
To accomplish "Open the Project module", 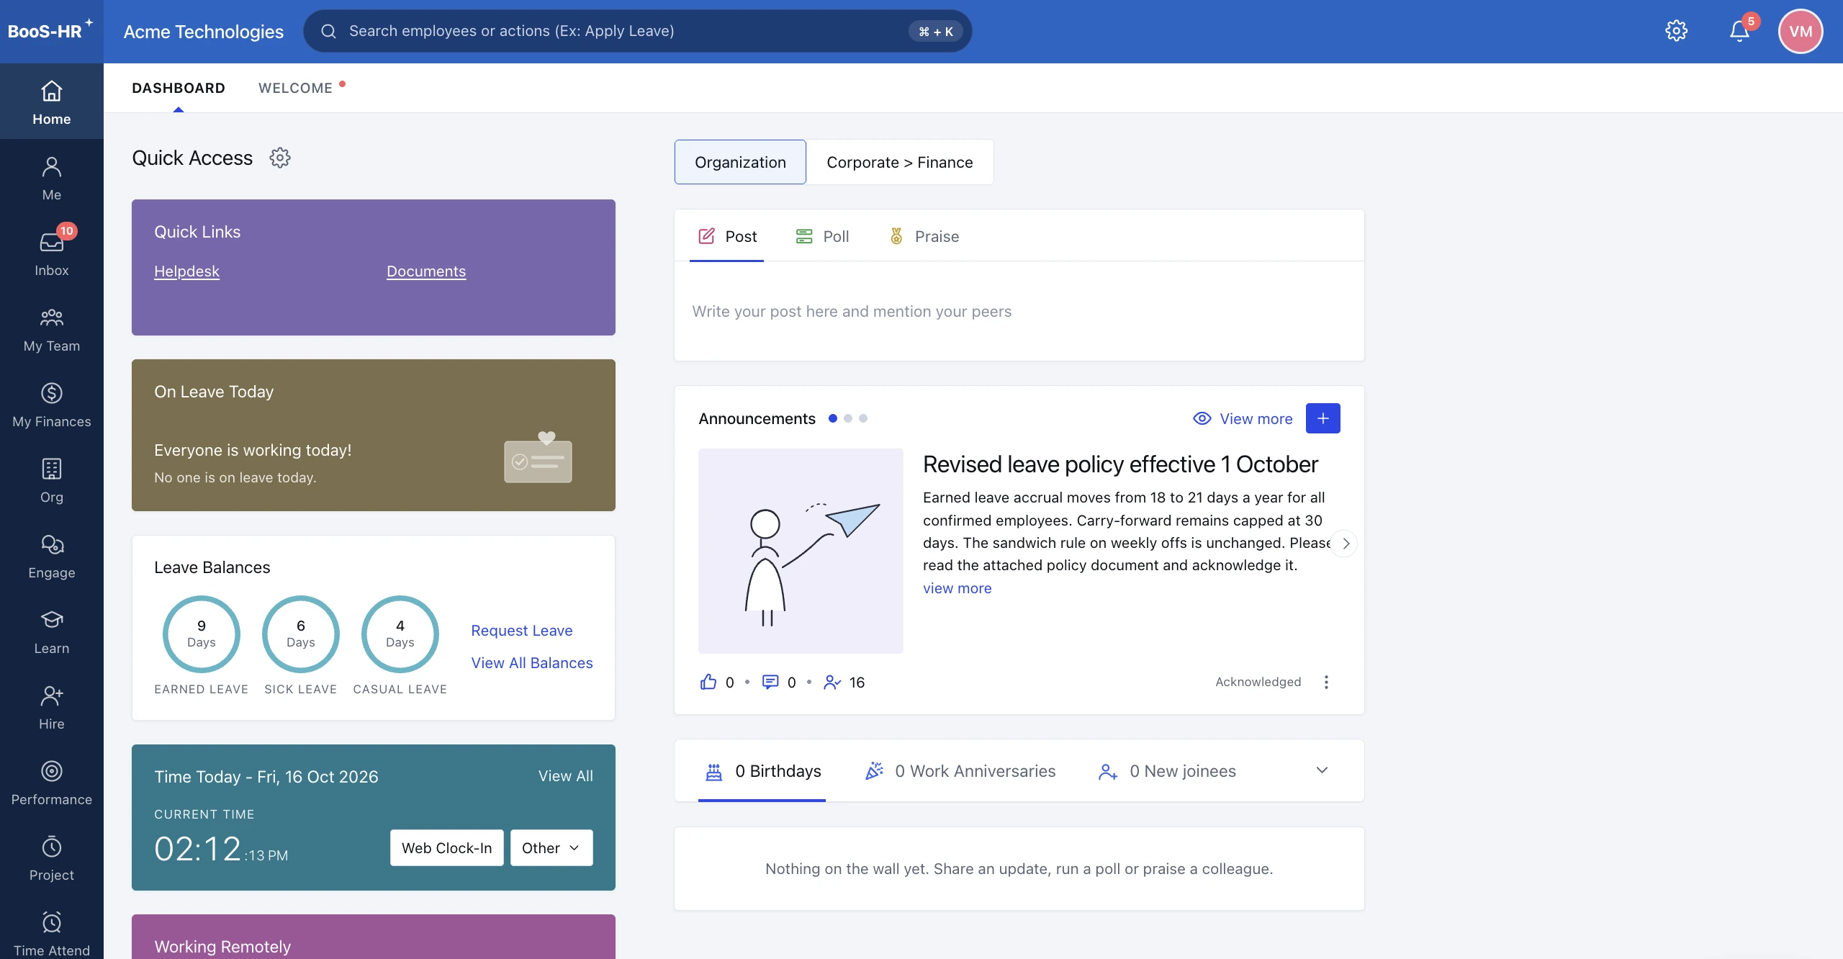I will coord(52,858).
